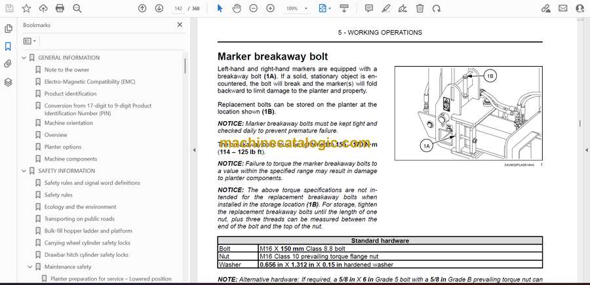Collapse the SAFETY INFORMATION bookmark section
This screenshot has height=285, width=590.
coord(24,171)
